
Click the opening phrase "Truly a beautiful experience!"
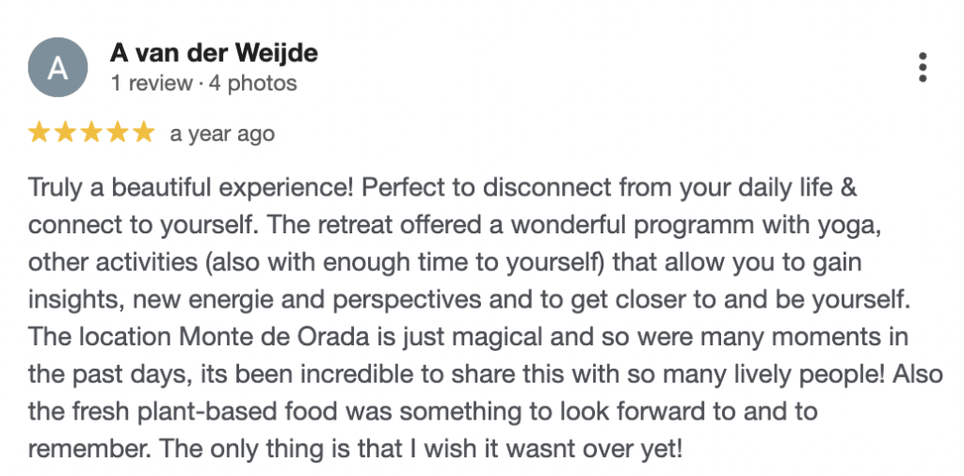click(x=190, y=187)
